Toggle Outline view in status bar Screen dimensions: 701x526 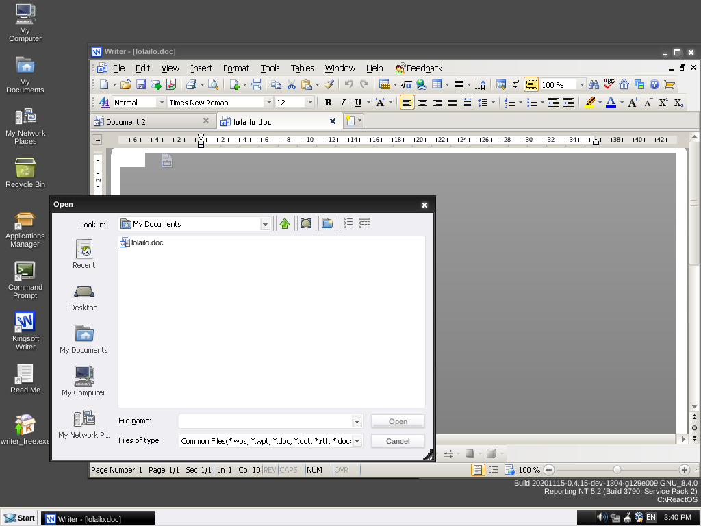click(494, 470)
